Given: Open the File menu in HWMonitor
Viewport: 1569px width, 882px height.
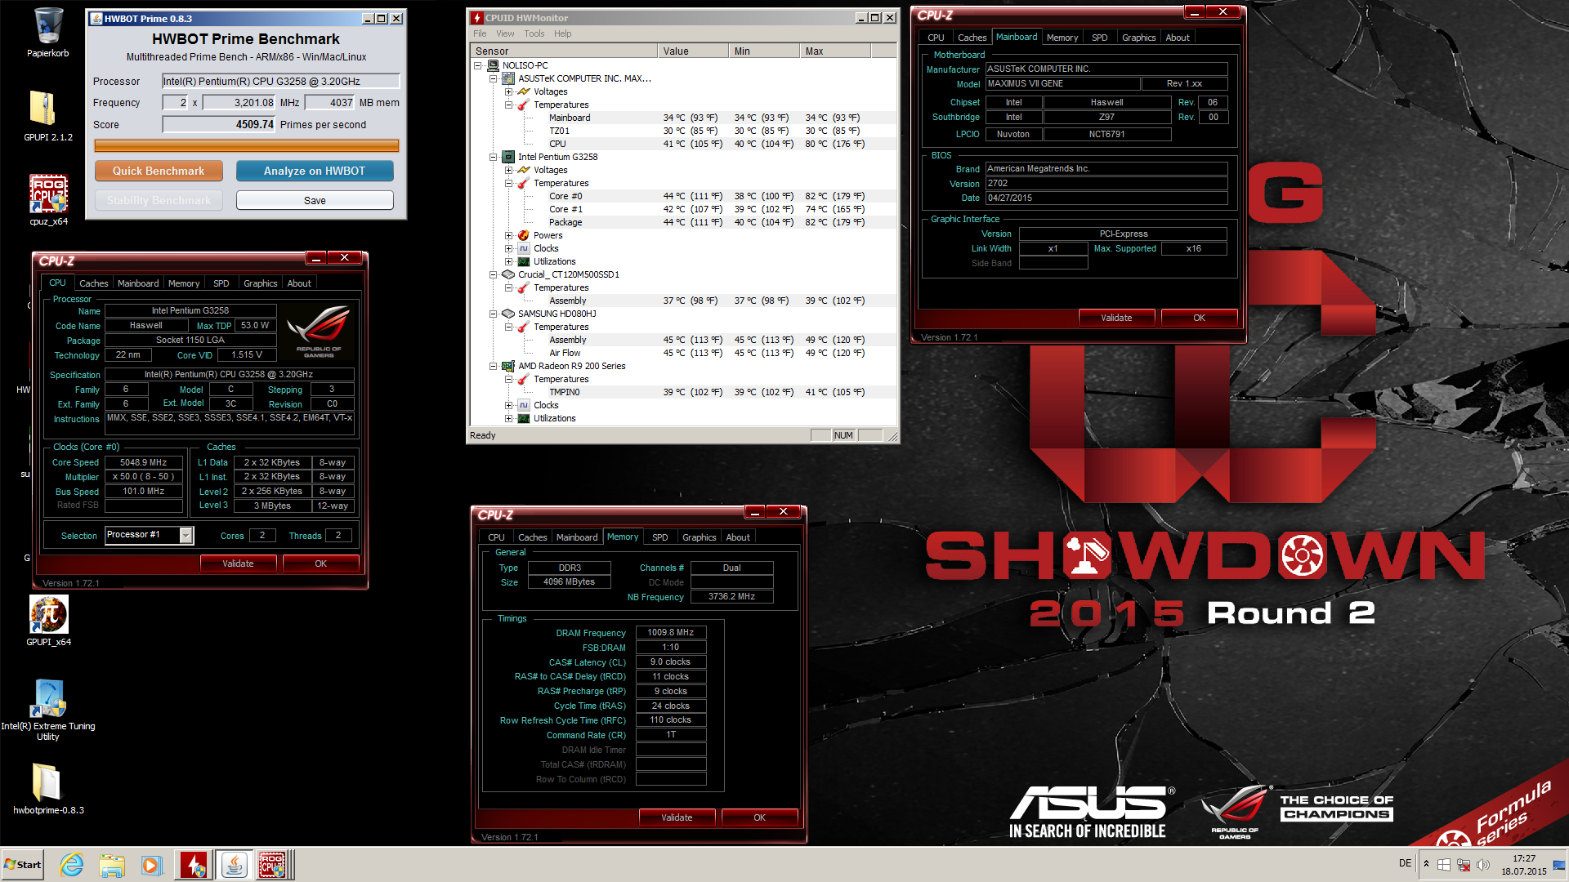Looking at the screenshot, I should (x=480, y=33).
